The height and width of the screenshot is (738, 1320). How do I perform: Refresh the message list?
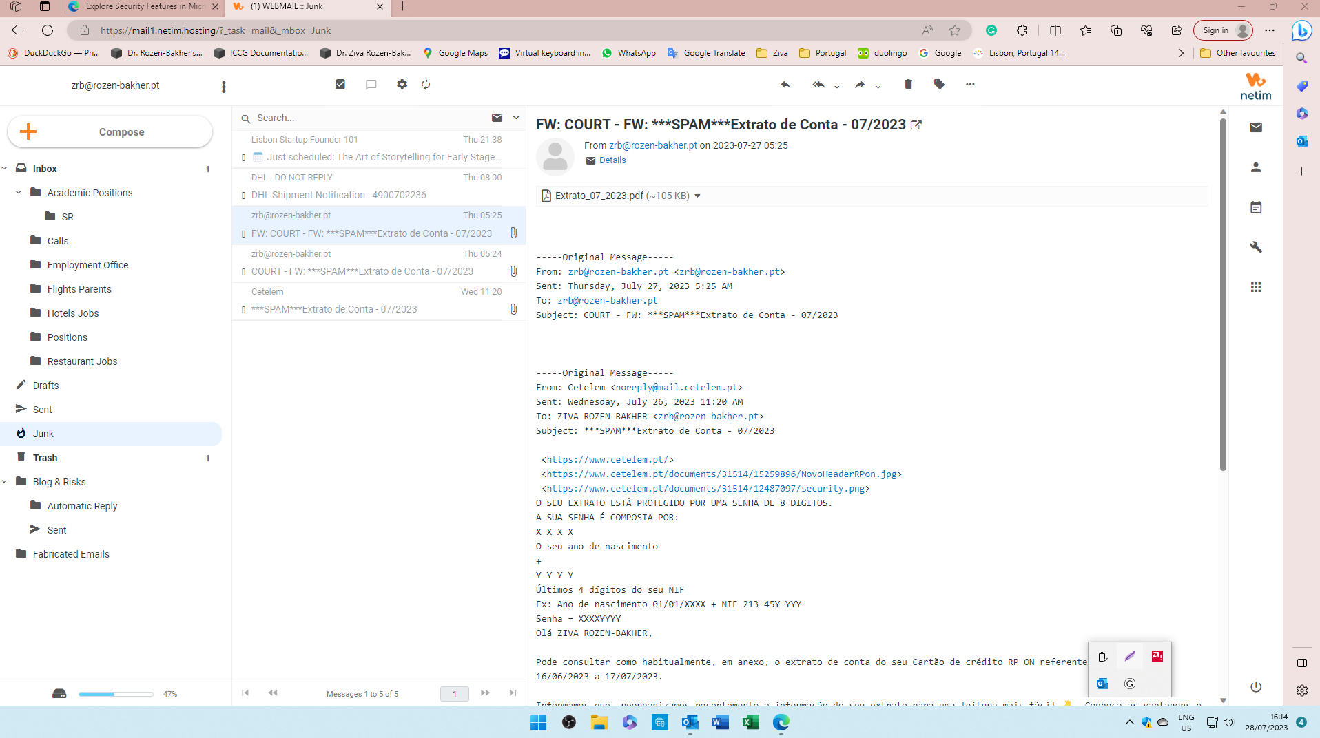(x=426, y=84)
